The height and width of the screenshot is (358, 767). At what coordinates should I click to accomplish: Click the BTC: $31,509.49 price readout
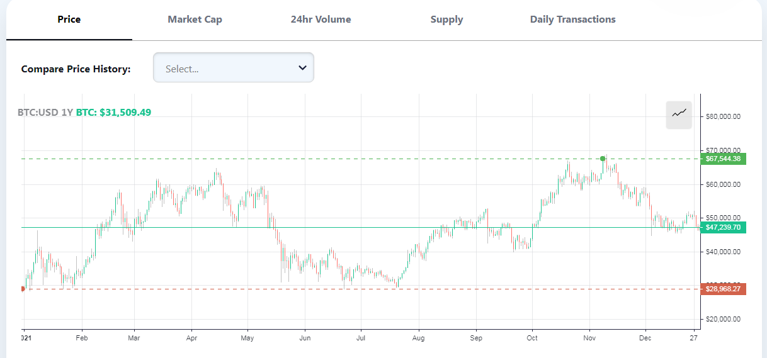click(x=113, y=113)
